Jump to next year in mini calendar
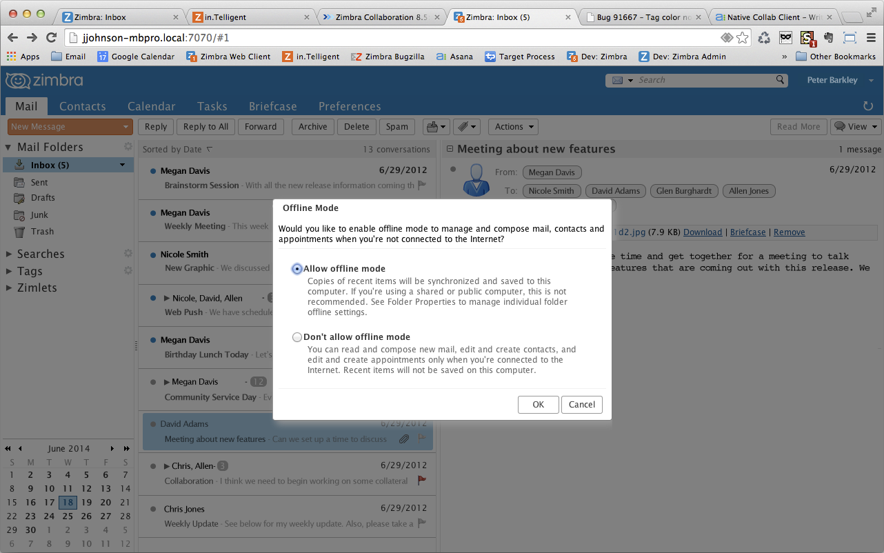Image resolution: width=884 pixels, height=553 pixels. click(127, 448)
